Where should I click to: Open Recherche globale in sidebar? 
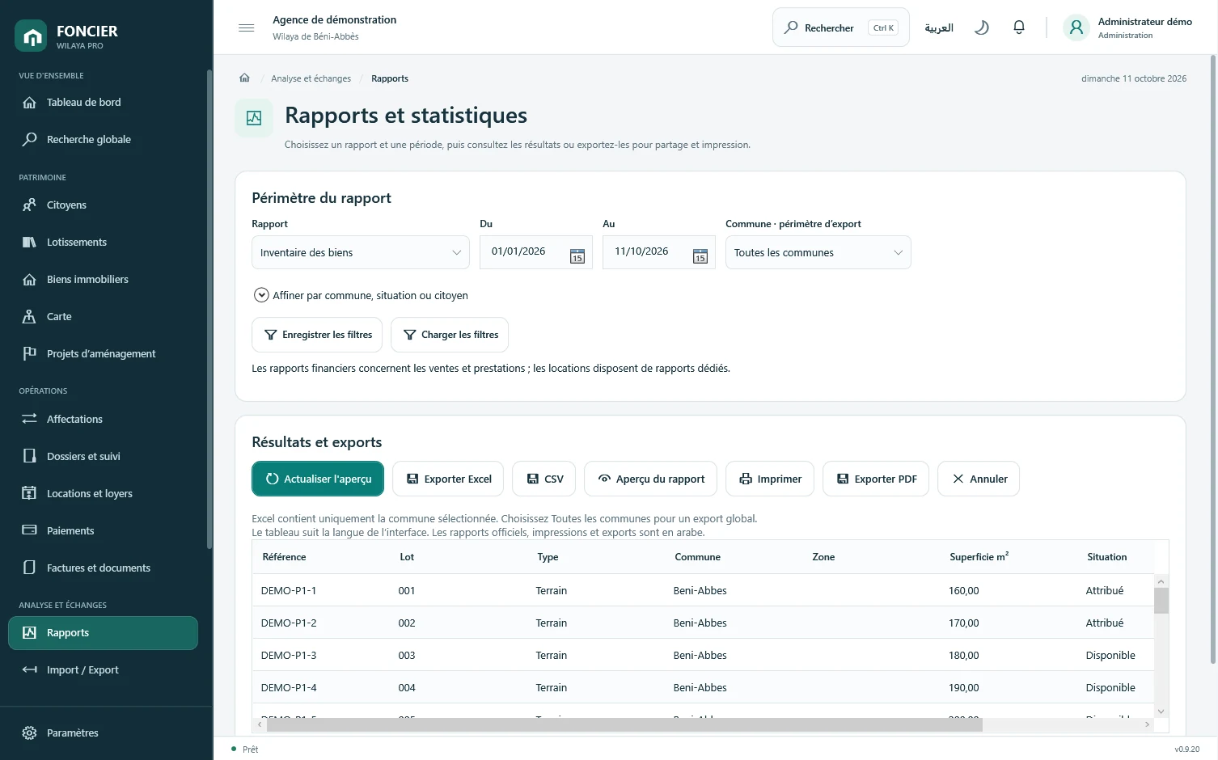(104, 140)
